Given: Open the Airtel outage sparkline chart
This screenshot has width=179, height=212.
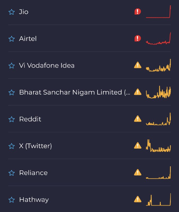Looking at the screenshot, I should click(x=158, y=38).
